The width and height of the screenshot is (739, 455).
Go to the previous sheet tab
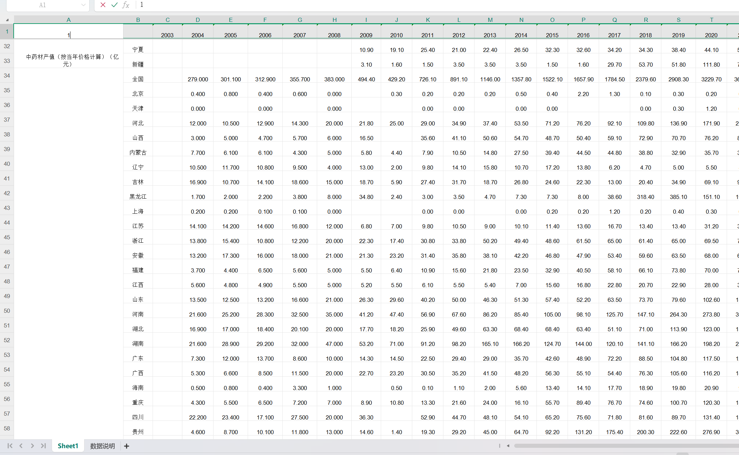pyautogui.click(x=21, y=446)
